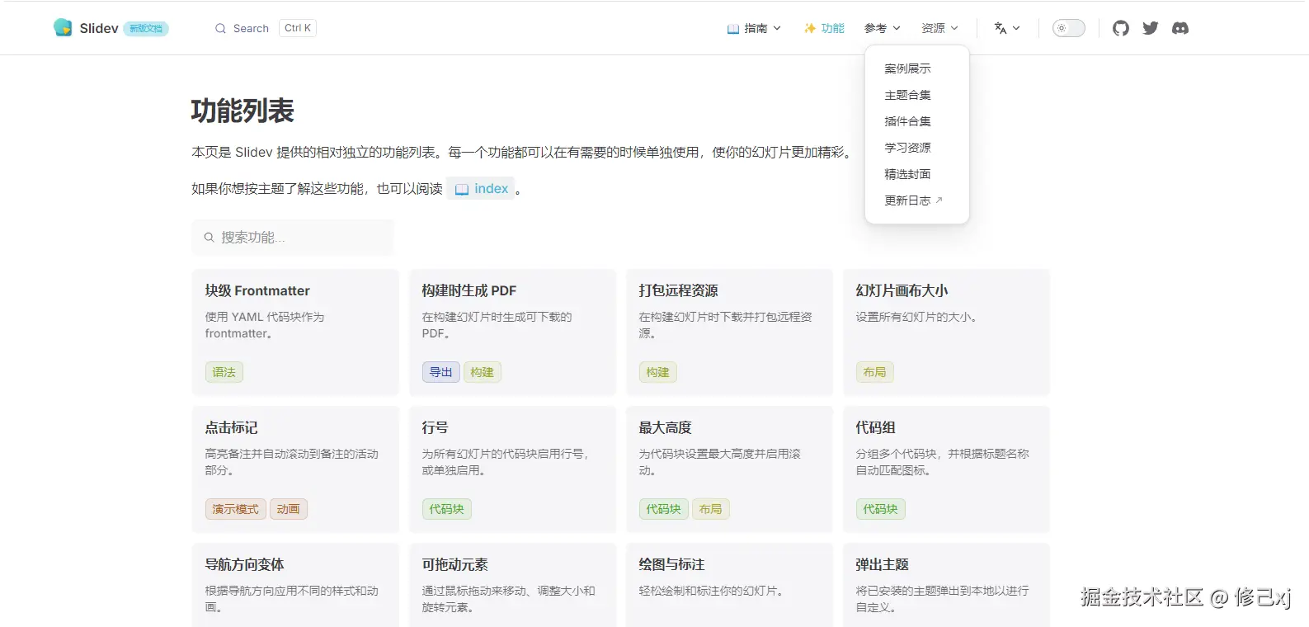Open the Discord icon link

click(1180, 28)
